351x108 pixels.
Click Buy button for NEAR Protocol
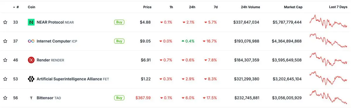point(119,22)
